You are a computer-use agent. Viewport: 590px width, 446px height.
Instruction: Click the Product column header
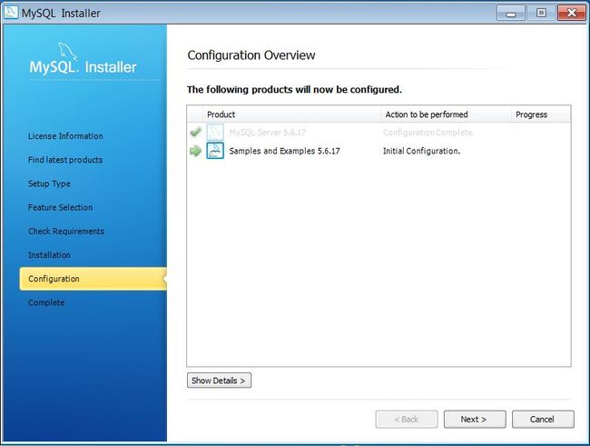[291, 114]
